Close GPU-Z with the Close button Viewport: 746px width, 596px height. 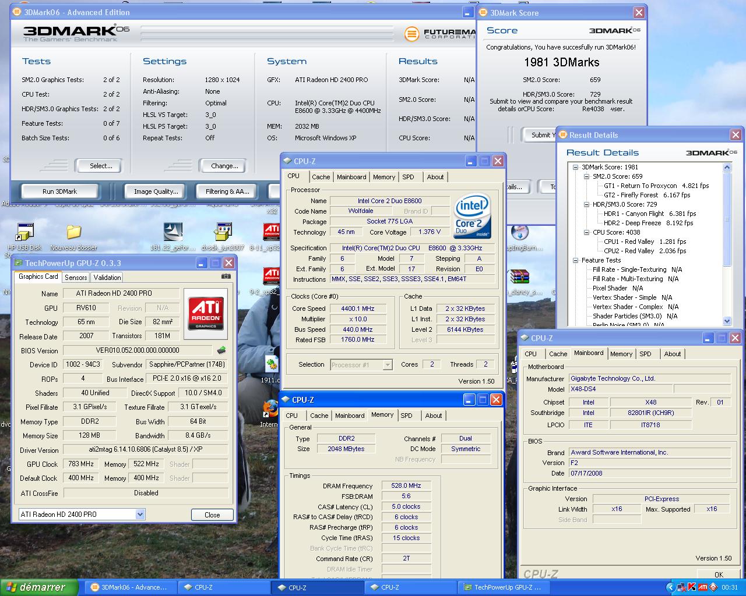coord(212,515)
